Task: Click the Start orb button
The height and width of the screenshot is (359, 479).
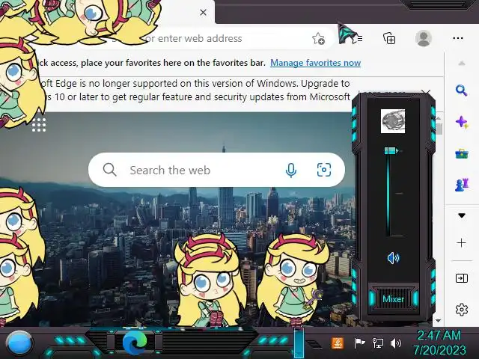Action: pos(19,344)
